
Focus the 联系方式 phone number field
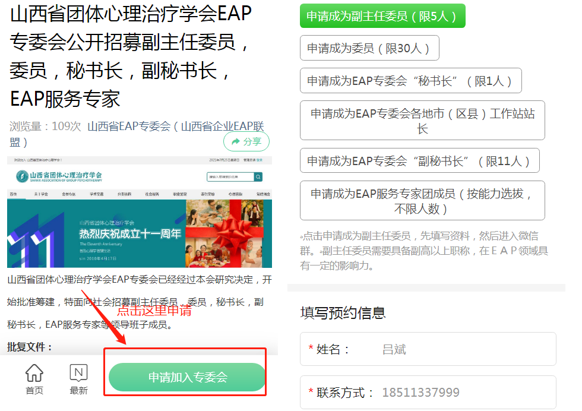pos(463,393)
